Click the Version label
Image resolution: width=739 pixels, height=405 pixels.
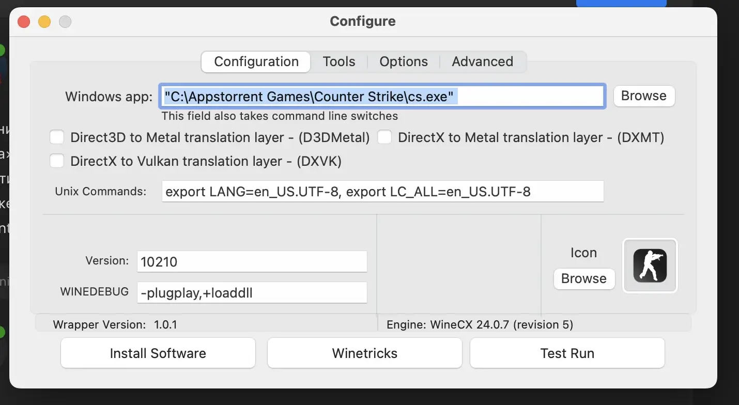click(107, 261)
